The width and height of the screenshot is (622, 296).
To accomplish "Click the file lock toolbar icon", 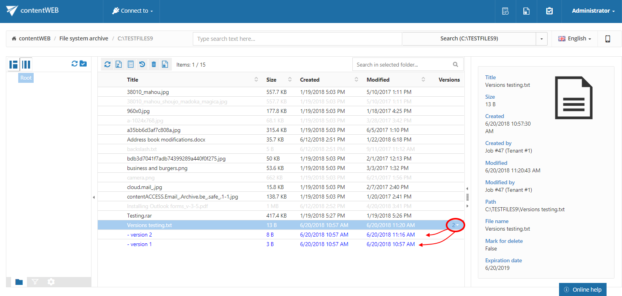I will tap(165, 64).
